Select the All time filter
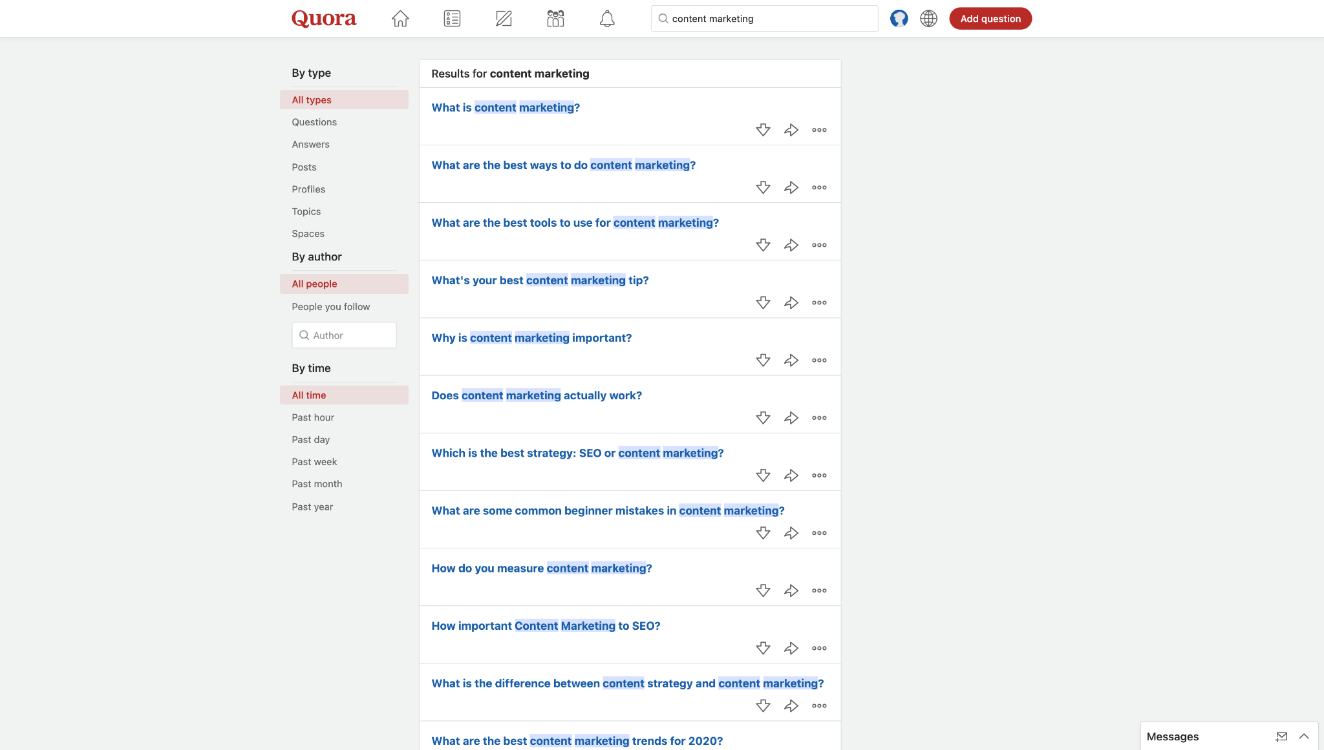 click(344, 395)
